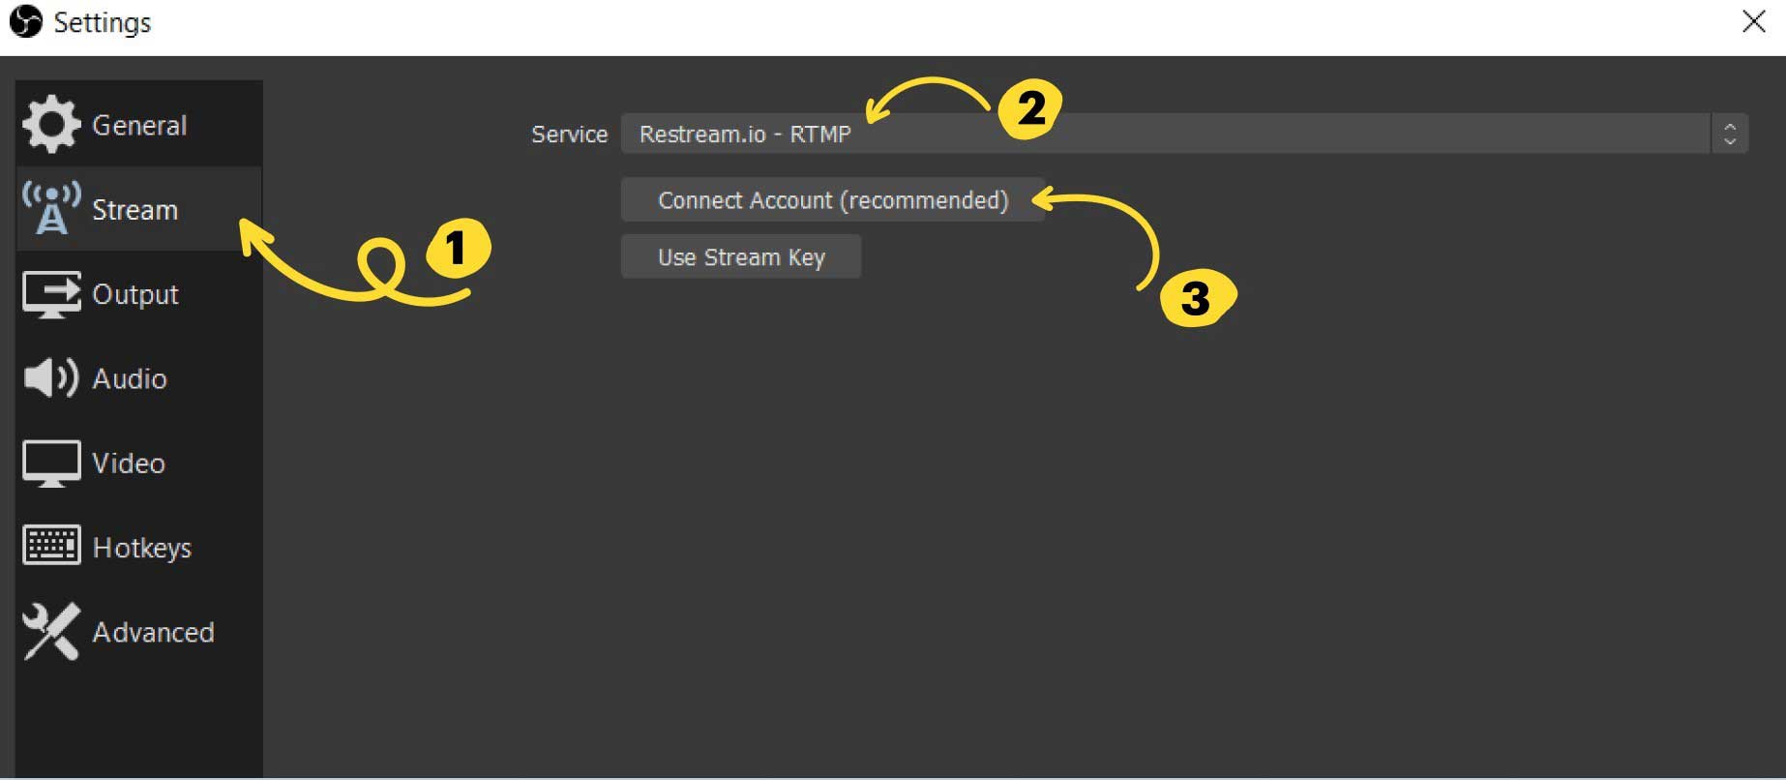
Task: Click the Service dropdown arrow stepper
Action: coord(1730,134)
